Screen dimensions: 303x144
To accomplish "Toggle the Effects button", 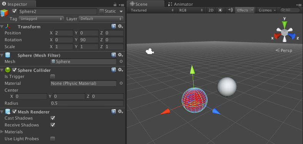I will click(x=243, y=10).
